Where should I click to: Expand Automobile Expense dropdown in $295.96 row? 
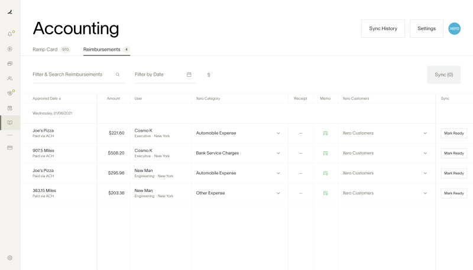click(278, 173)
